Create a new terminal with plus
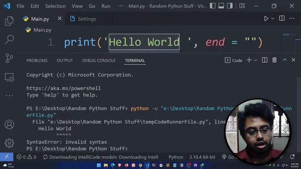This screenshot has width=301, height=169. coord(249,60)
